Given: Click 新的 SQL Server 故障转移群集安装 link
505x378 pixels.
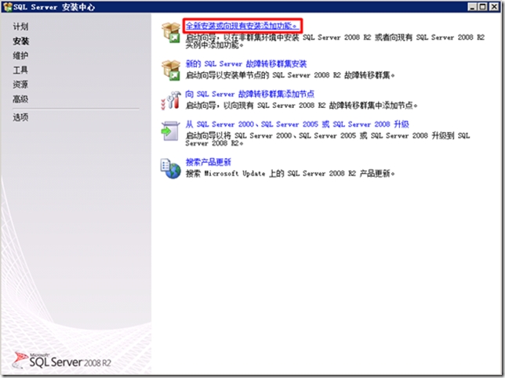Looking at the screenshot, I should pos(246,63).
